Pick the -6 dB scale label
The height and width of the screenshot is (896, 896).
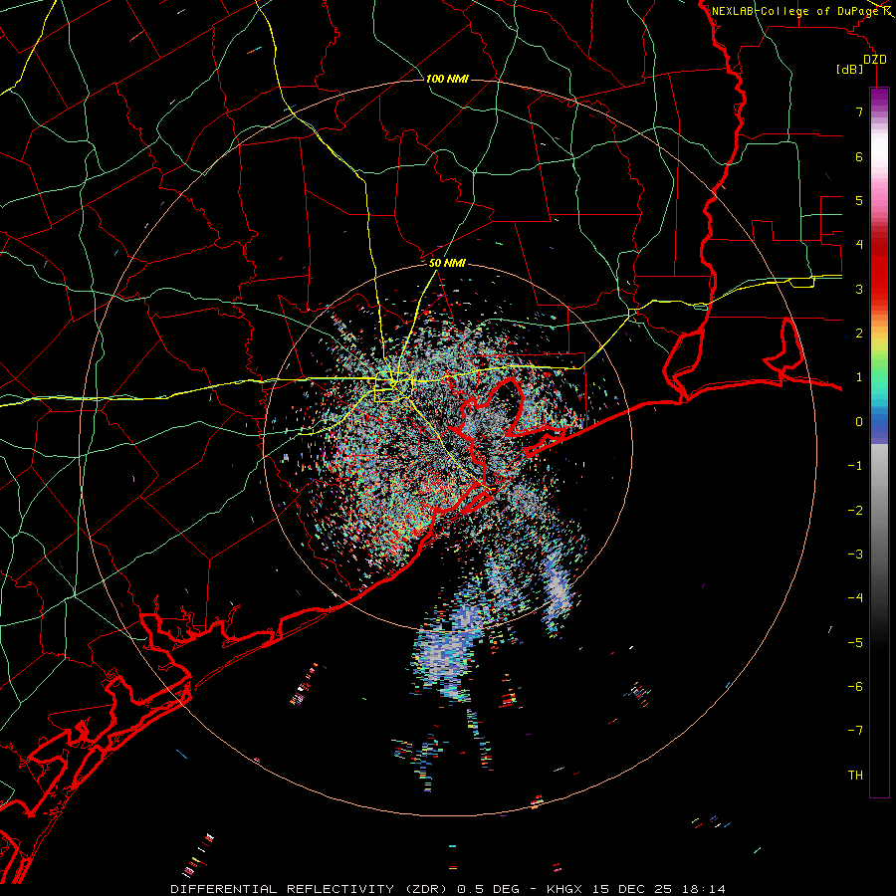855,686
